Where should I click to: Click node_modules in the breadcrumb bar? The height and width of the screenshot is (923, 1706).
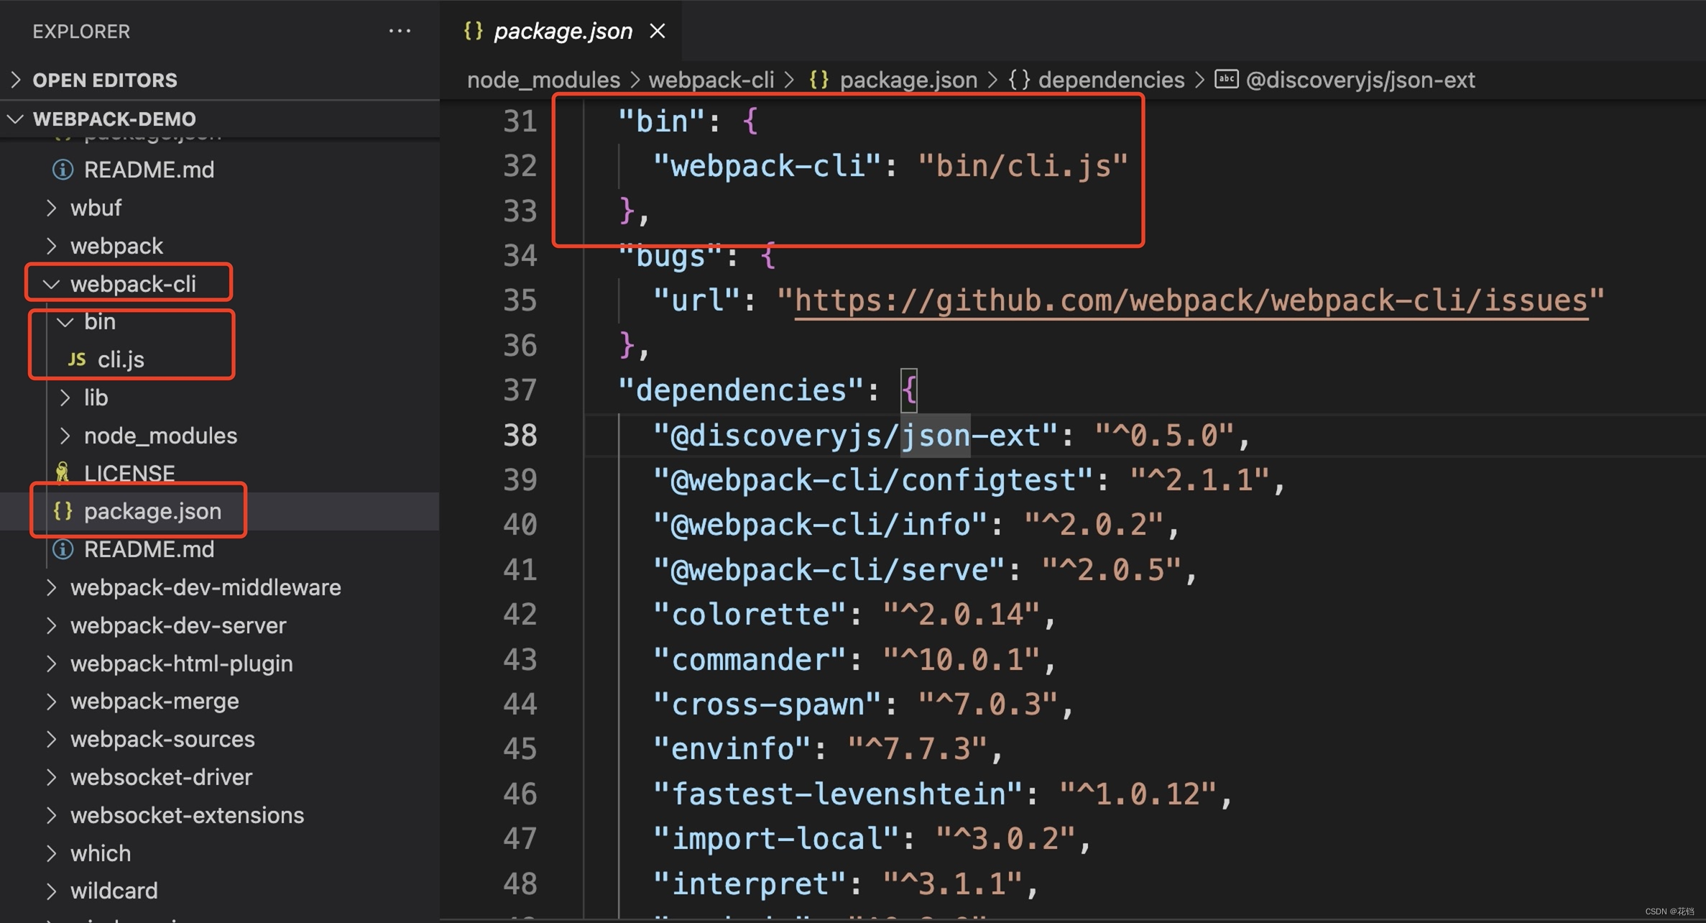click(543, 79)
